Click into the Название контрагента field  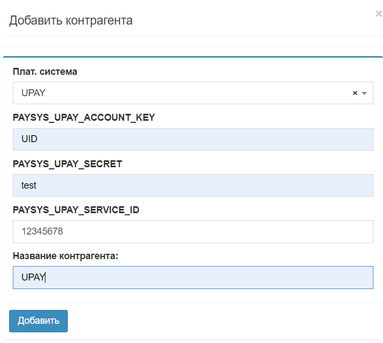pyautogui.click(x=192, y=278)
